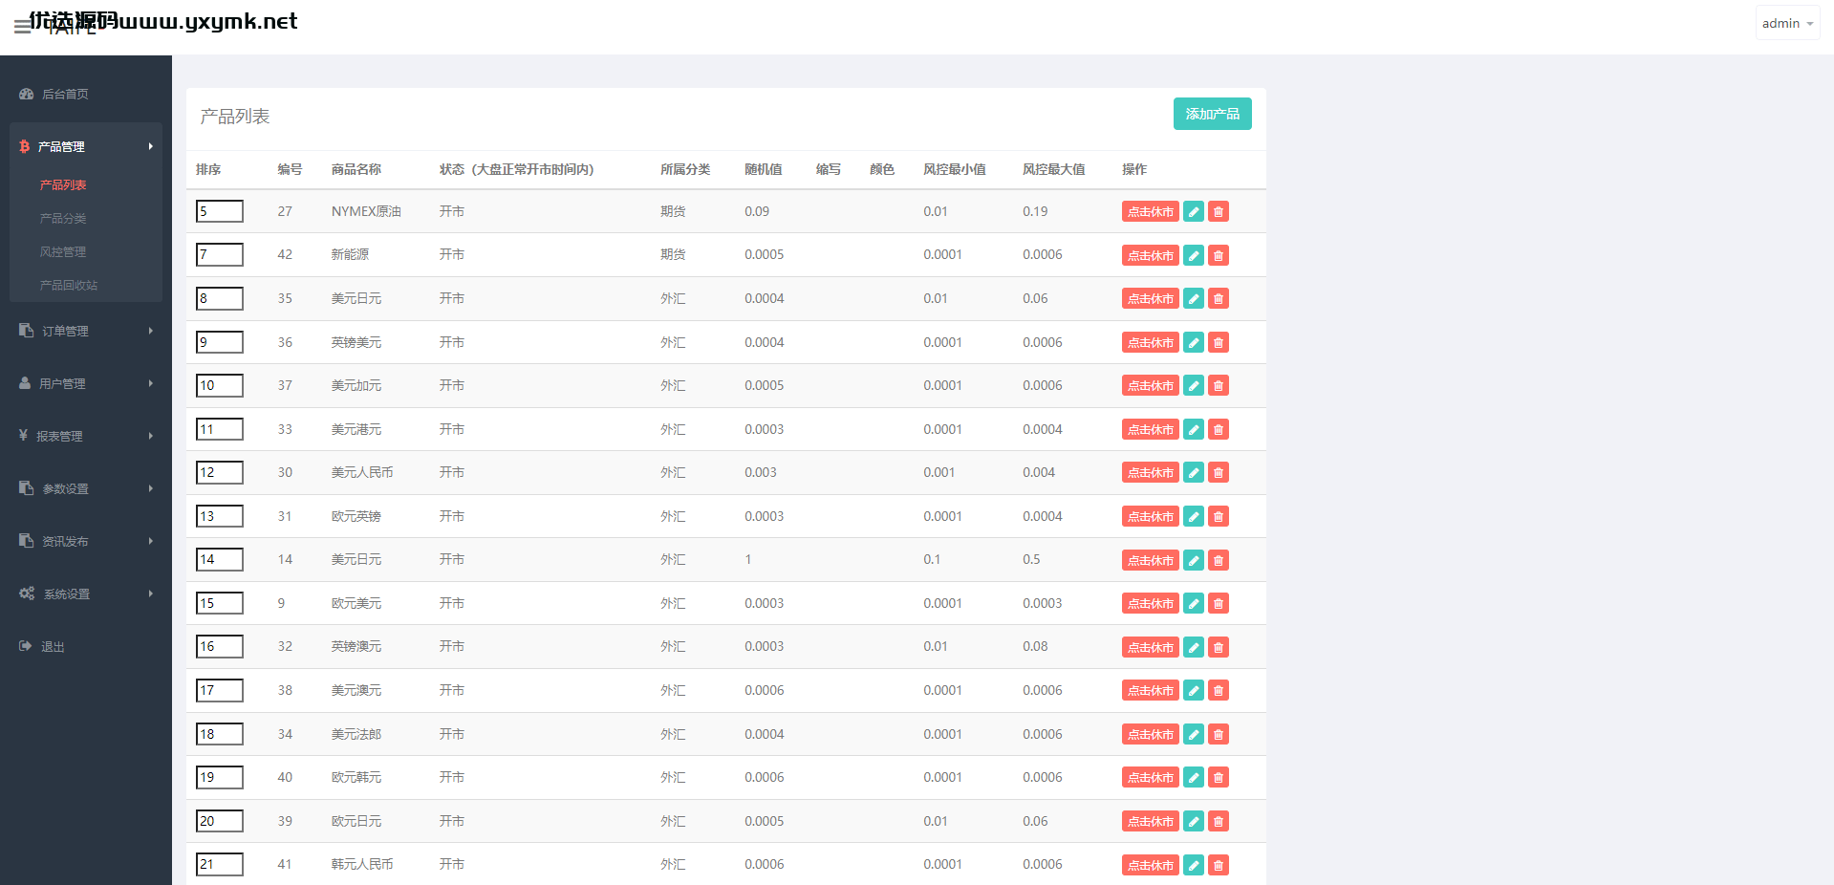Expand 报表管理 sidebar section
The image size is (1834, 885).
pyautogui.click(x=86, y=436)
